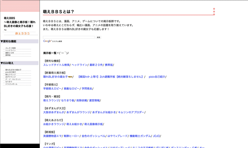Click the 萌えＢＢＳとは？ page heading
This screenshot has width=248, height=148.
tap(58, 12)
